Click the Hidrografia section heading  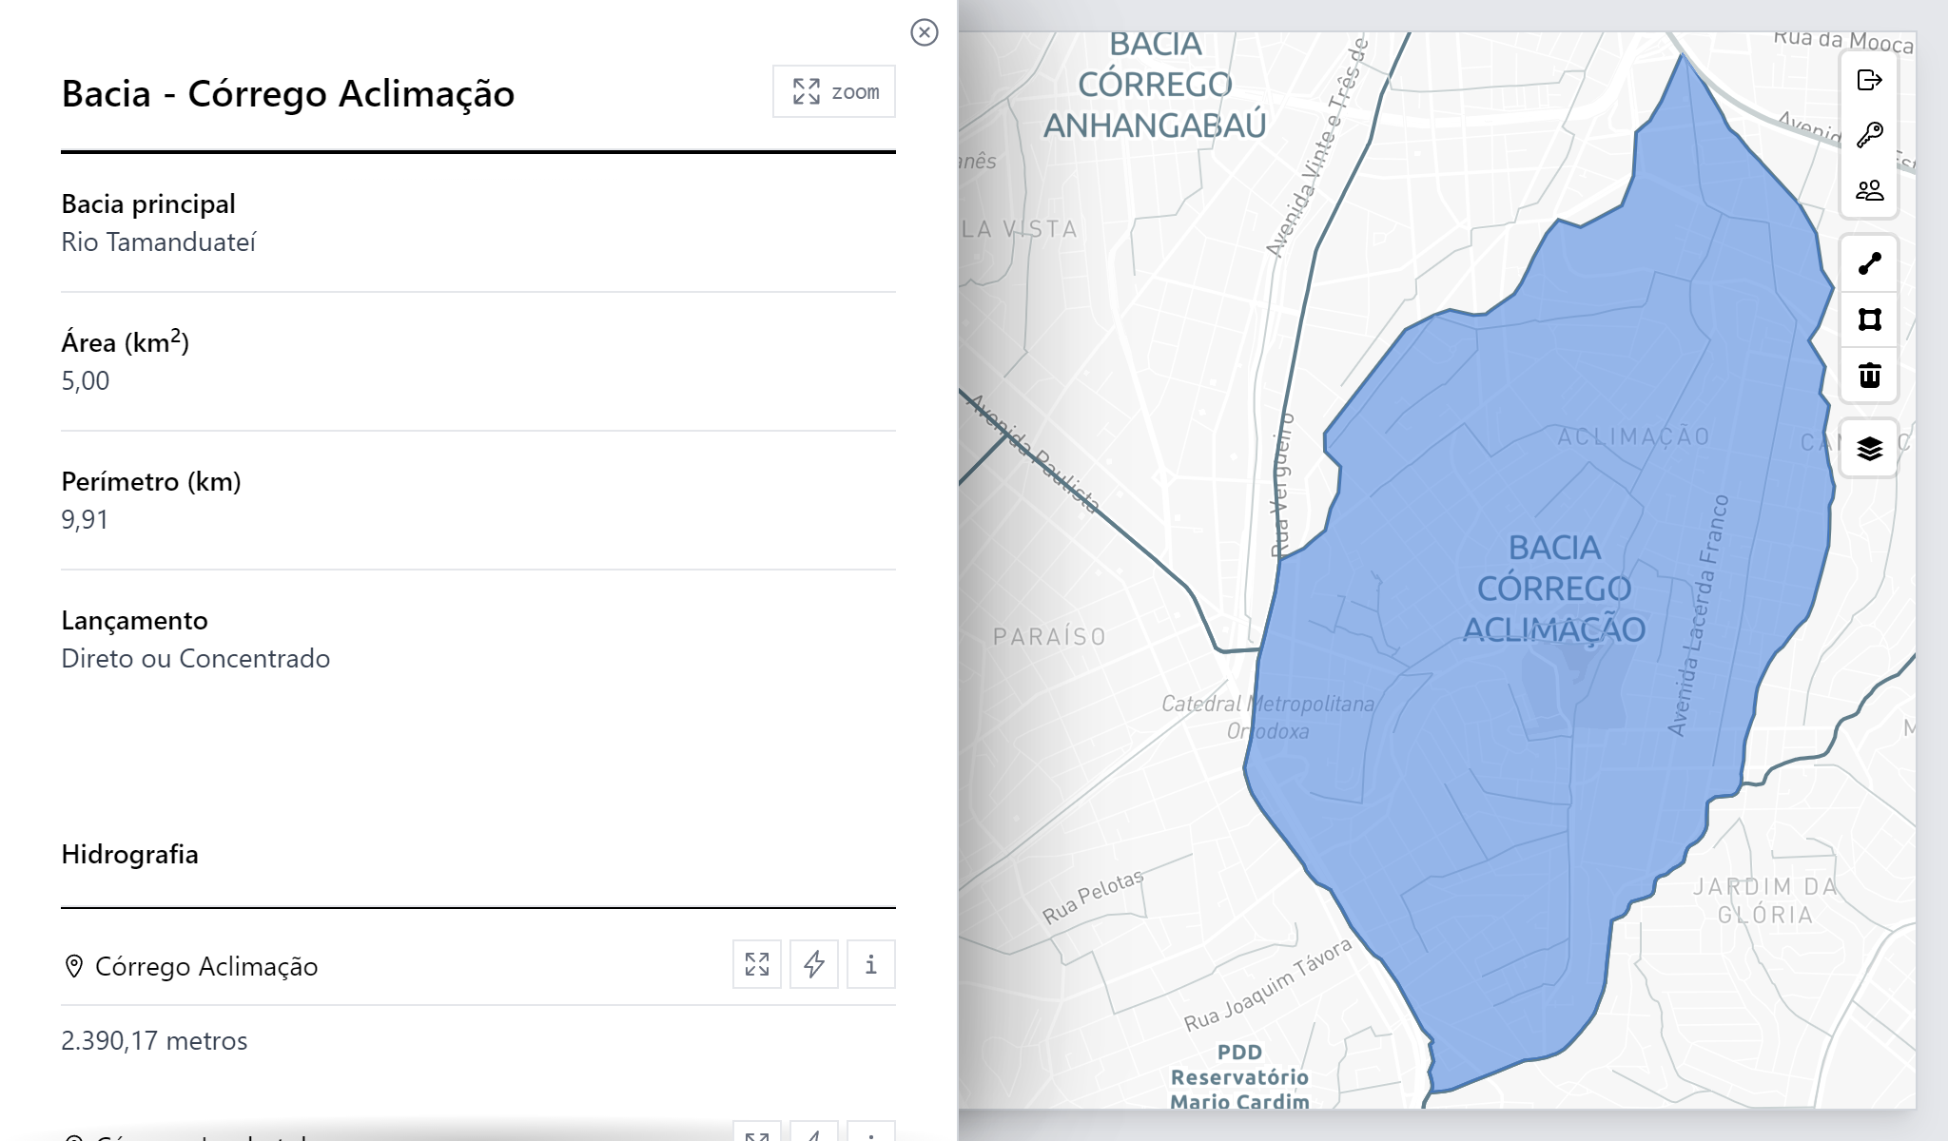[130, 855]
